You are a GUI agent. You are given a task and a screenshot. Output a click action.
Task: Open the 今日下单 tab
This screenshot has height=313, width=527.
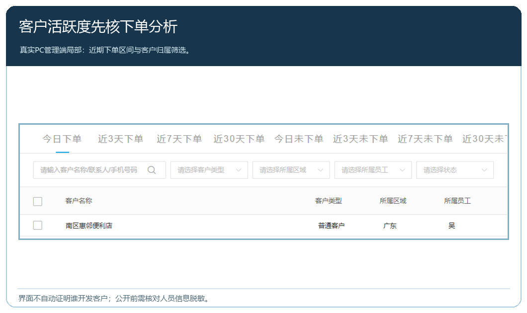(x=62, y=139)
